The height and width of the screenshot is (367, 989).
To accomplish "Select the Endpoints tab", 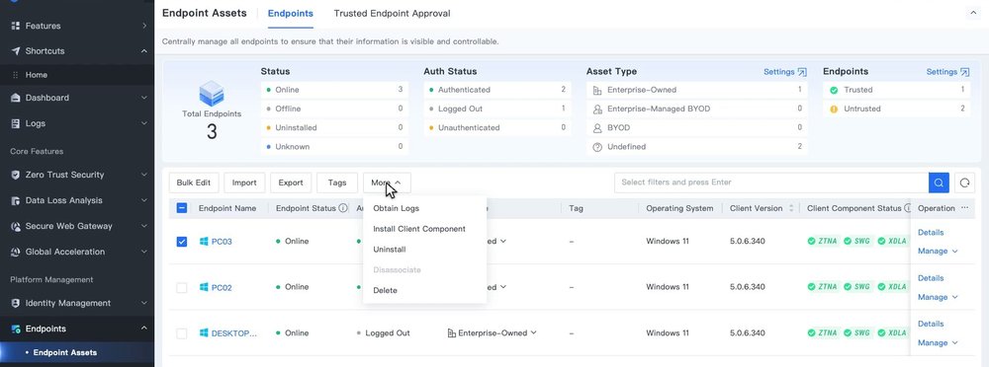I will pos(290,13).
